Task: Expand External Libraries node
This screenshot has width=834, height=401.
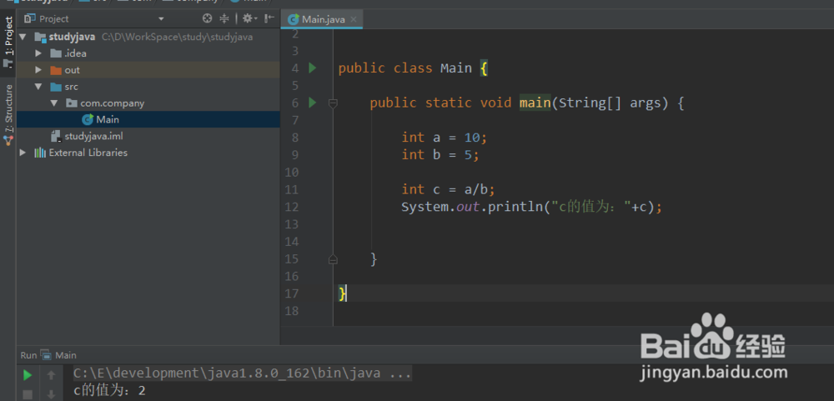Action: pyautogui.click(x=23, y=153)
